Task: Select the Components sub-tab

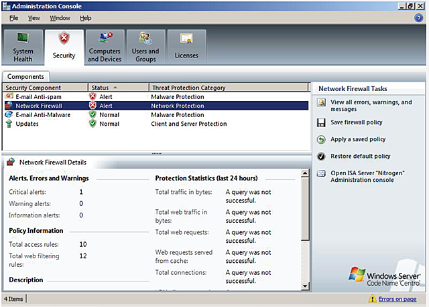Action: (25, 76)
